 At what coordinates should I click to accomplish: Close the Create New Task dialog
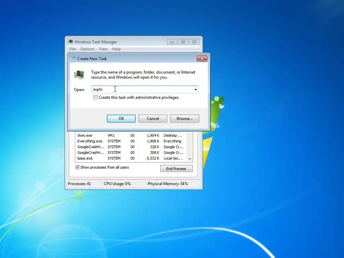[202, 58]
